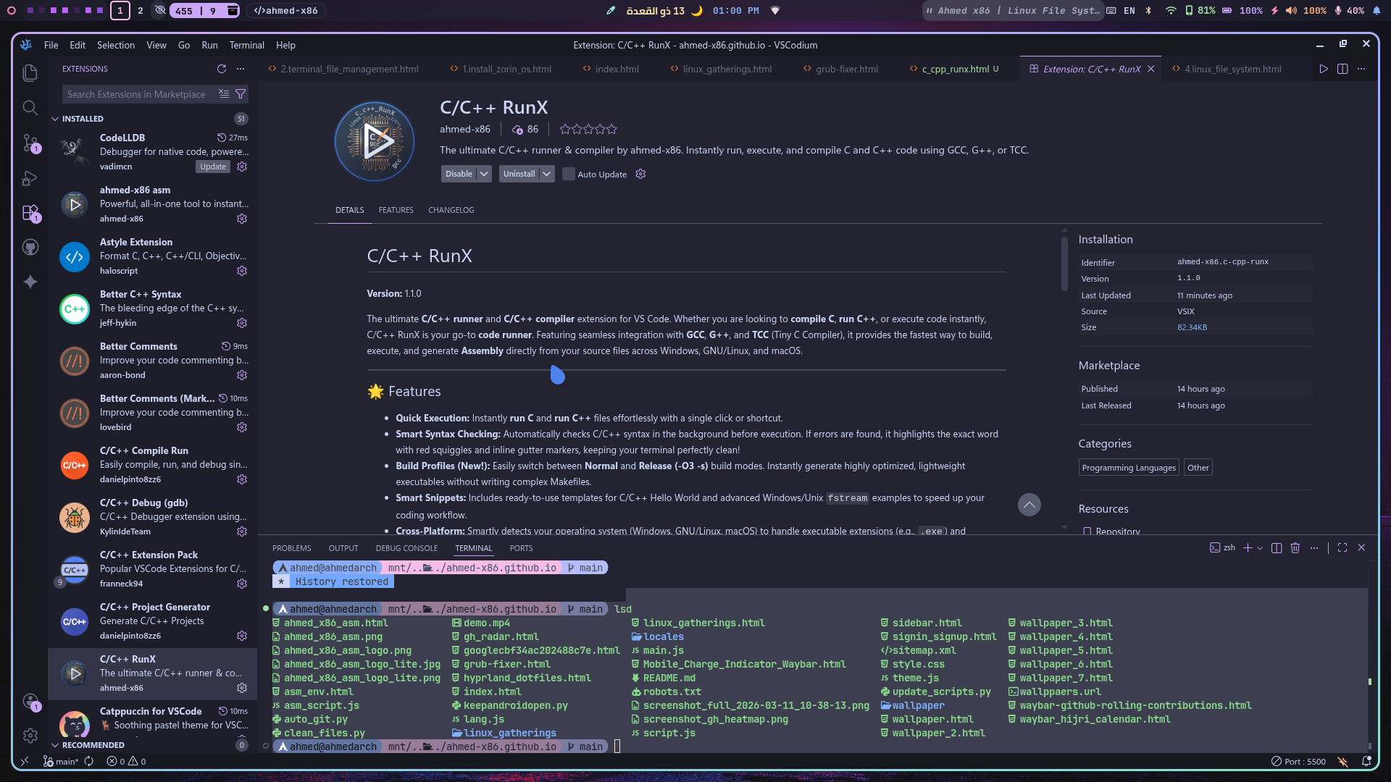Create a new terminal with the plus icon
This screenshot has height=782, width=1391.
pos(1248,547)
